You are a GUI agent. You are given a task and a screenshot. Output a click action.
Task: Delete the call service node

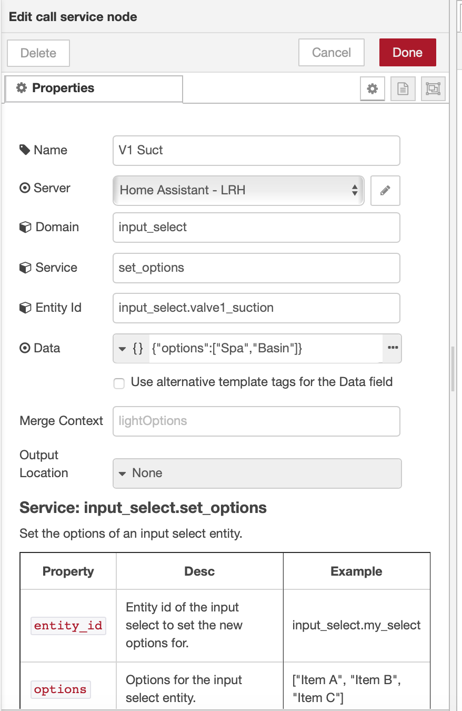click(38, 53)
